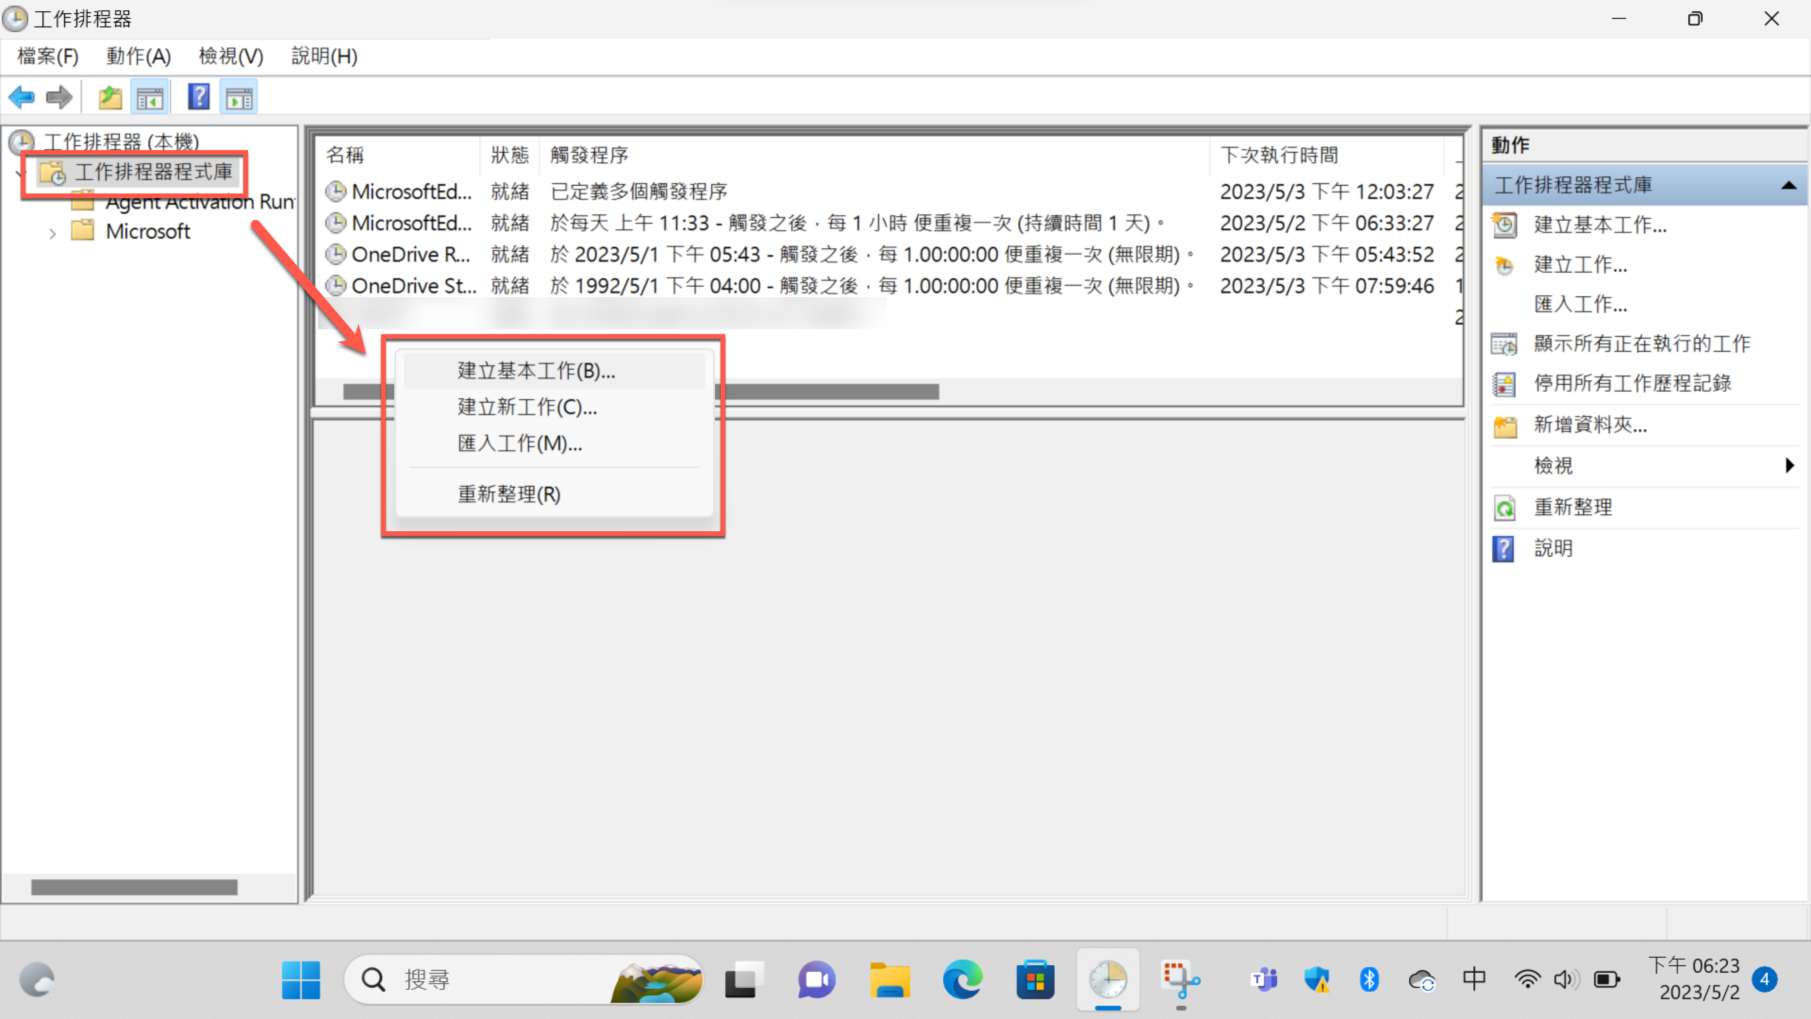Click 停用所有工作歷程記錄 in actions pane
1811x1019 pixels.
1632,383
